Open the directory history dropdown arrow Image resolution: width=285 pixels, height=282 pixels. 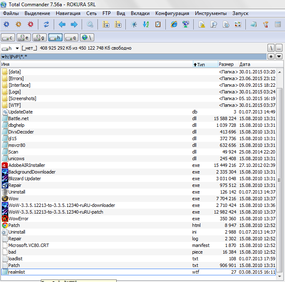[279, 57]
